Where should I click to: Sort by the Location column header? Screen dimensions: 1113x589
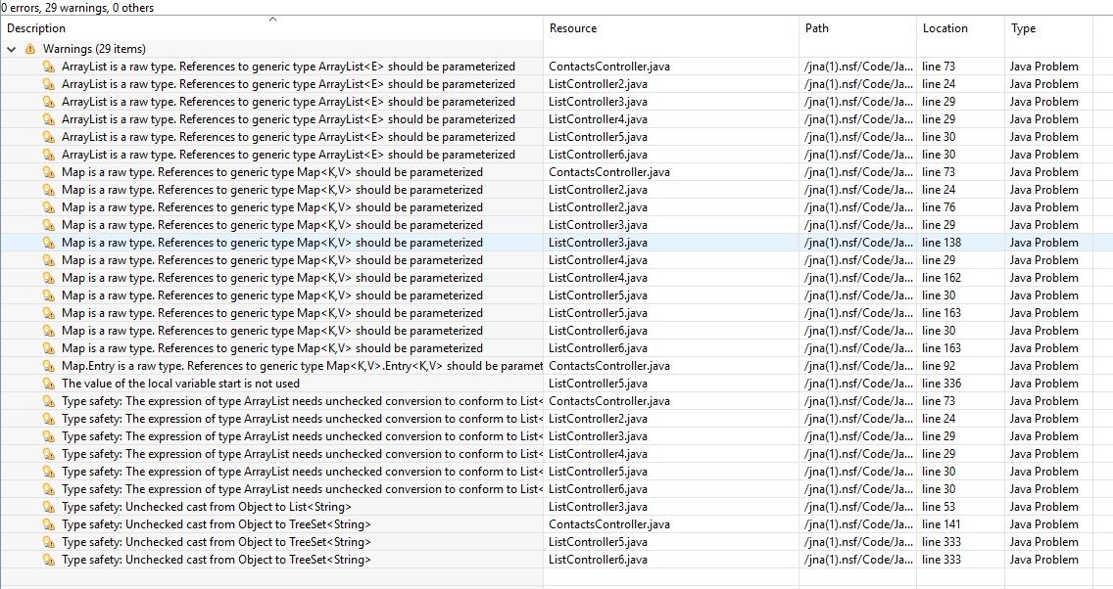pyautogui.click(x=944, y=28)
